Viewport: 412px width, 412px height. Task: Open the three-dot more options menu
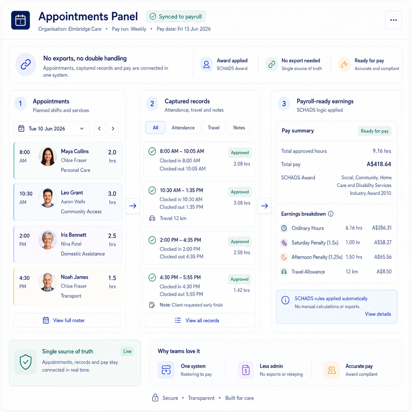(x=393, y=20)
